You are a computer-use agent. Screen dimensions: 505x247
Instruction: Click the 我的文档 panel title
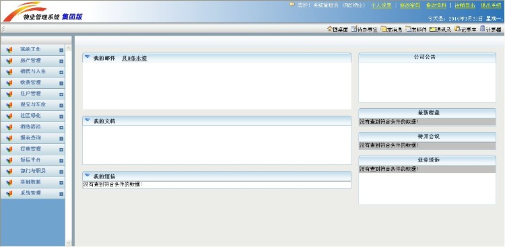(x=104, y=121)
